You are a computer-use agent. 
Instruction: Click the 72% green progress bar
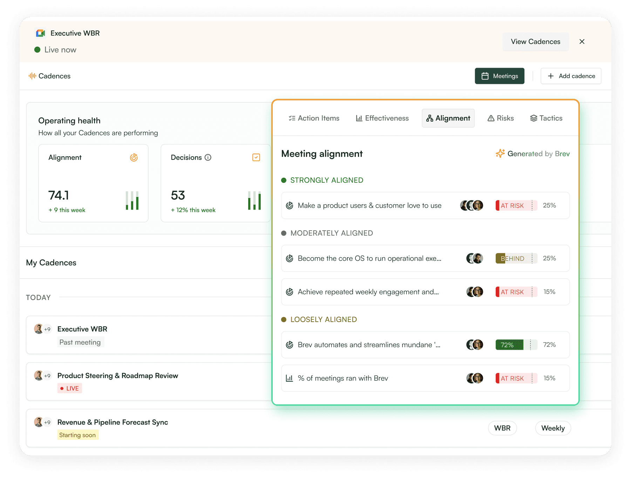pyautogui.click(x=516, y=345)
